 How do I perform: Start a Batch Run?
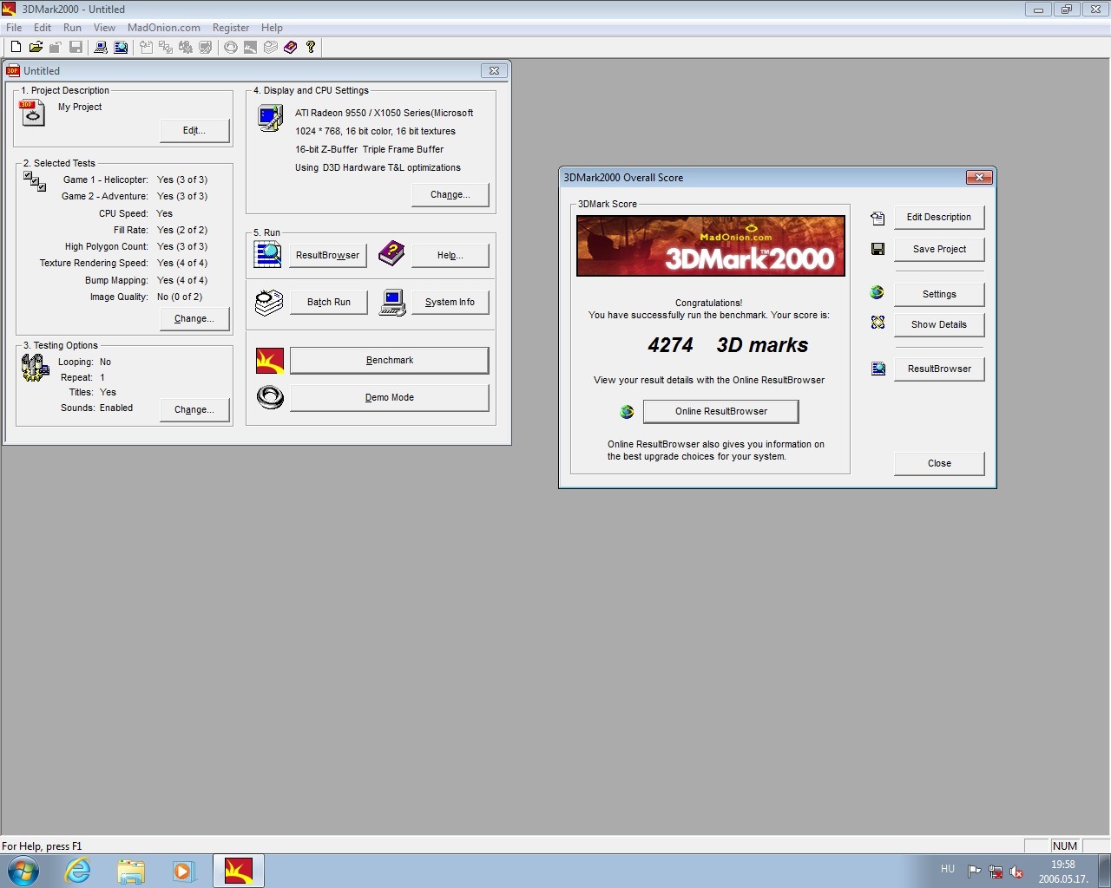pyautogui.click(x=328, y=303)
